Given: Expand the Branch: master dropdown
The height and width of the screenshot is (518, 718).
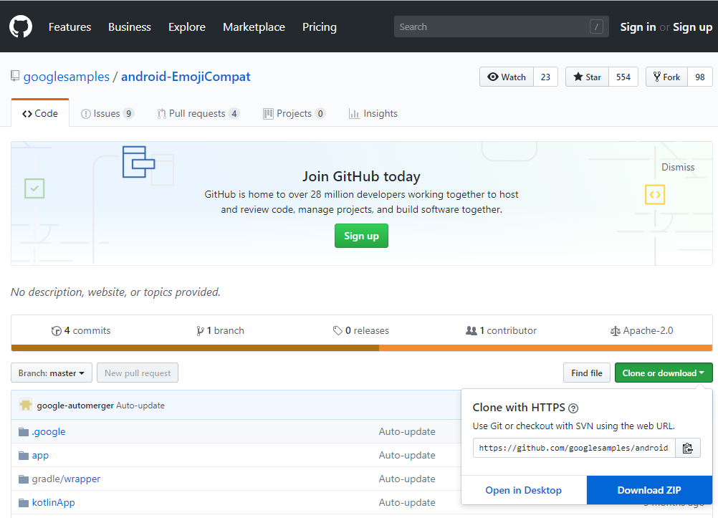Looking at the screenshot, I should (x=52, y=373).
